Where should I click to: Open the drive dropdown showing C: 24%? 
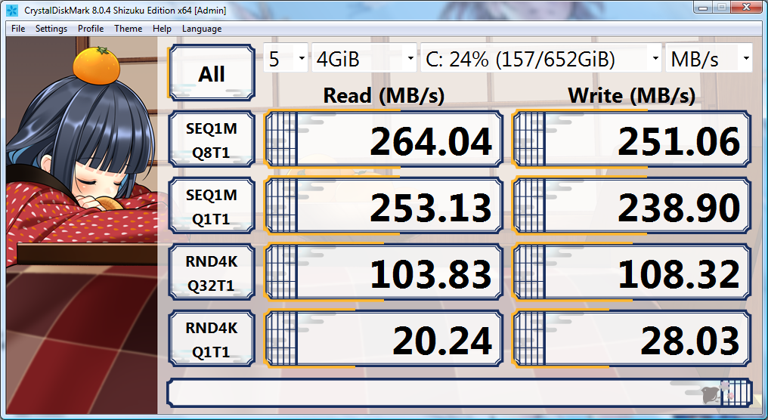click(x=540, y=58)
